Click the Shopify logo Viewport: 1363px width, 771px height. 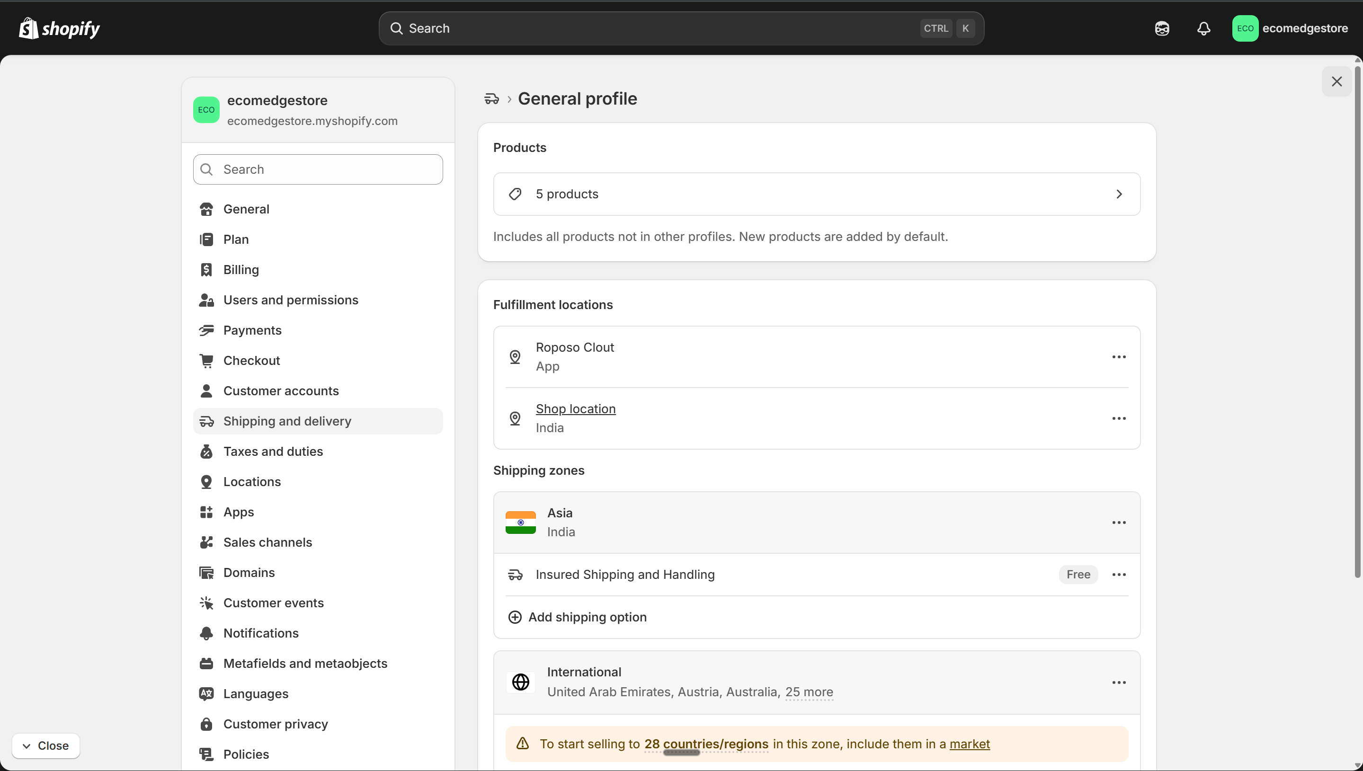[59, 28]
